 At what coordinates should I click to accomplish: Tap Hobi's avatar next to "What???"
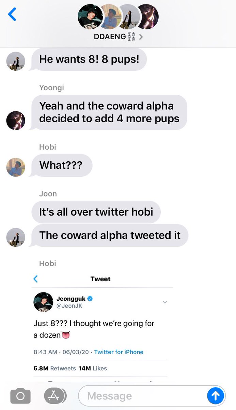click(x=16, y=167)
